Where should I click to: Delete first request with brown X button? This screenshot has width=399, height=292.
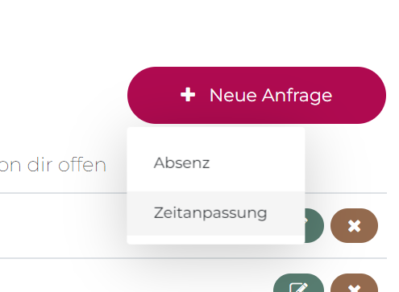point(354,226)
